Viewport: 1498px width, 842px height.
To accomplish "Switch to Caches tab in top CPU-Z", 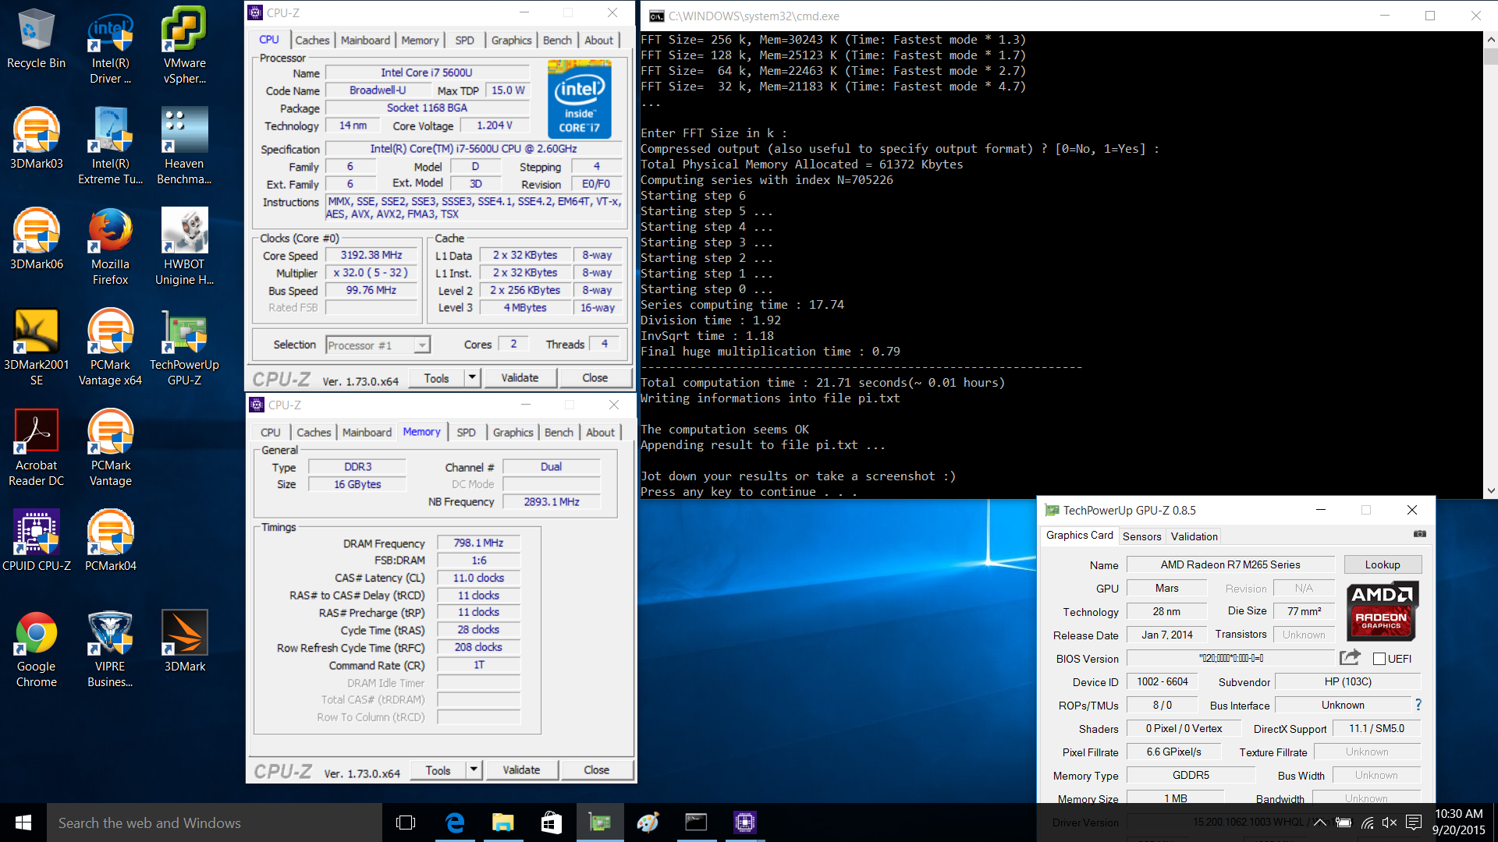I will [x=312, y=41].
